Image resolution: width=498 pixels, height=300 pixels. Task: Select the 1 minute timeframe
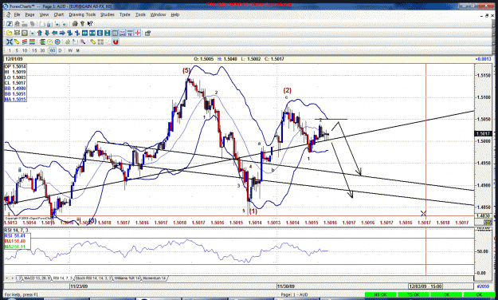[10, 50]
